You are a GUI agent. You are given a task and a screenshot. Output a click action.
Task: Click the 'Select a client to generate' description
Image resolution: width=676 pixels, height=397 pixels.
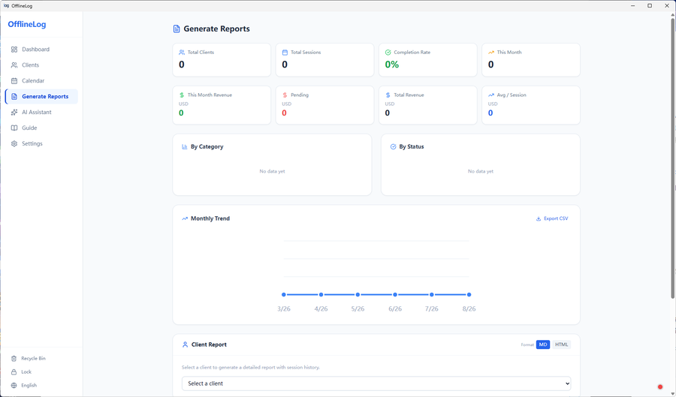click(x=250, y=367)
